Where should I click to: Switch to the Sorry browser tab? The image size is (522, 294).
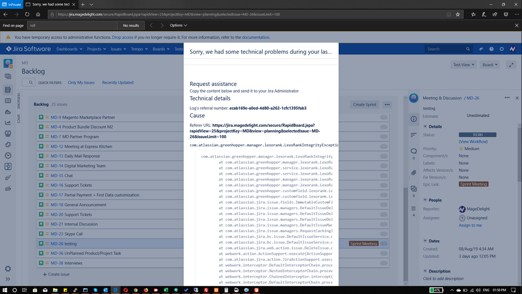(x=51, y=4)
